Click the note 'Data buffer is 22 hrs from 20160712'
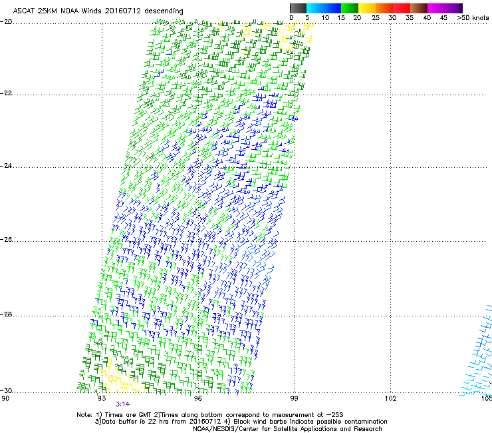The width and height of the screenshot is (492, 433). pyautogui.click(x=162, y=422)
